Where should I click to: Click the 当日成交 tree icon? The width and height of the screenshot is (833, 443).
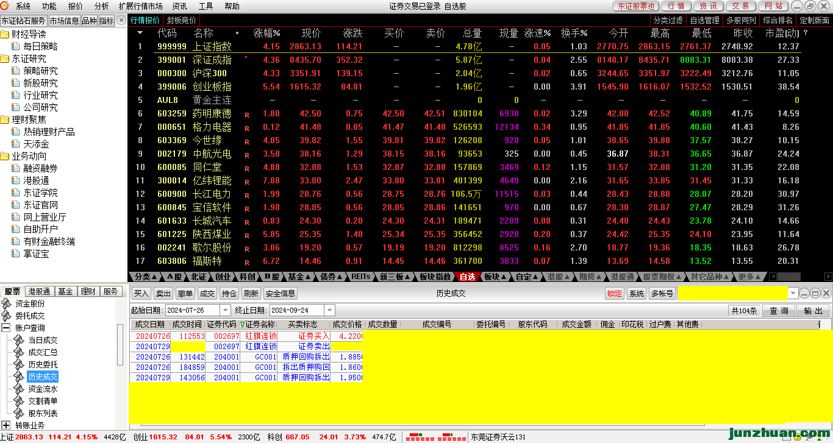click(x=20, y=340)
